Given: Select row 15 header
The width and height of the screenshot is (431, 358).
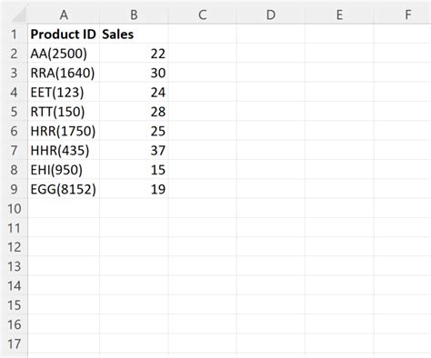Looking at the screenshot, I should pos(14,305).
